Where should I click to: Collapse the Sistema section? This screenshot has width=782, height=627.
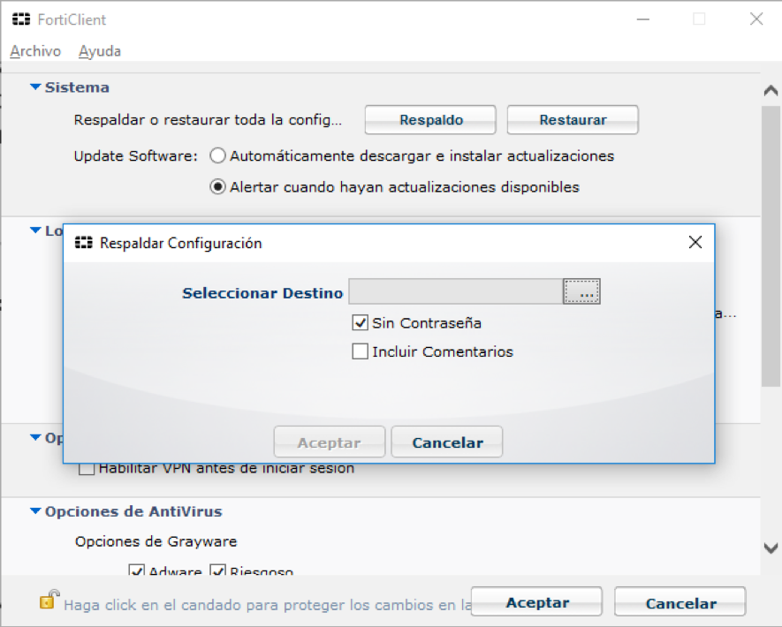point(35,87)
